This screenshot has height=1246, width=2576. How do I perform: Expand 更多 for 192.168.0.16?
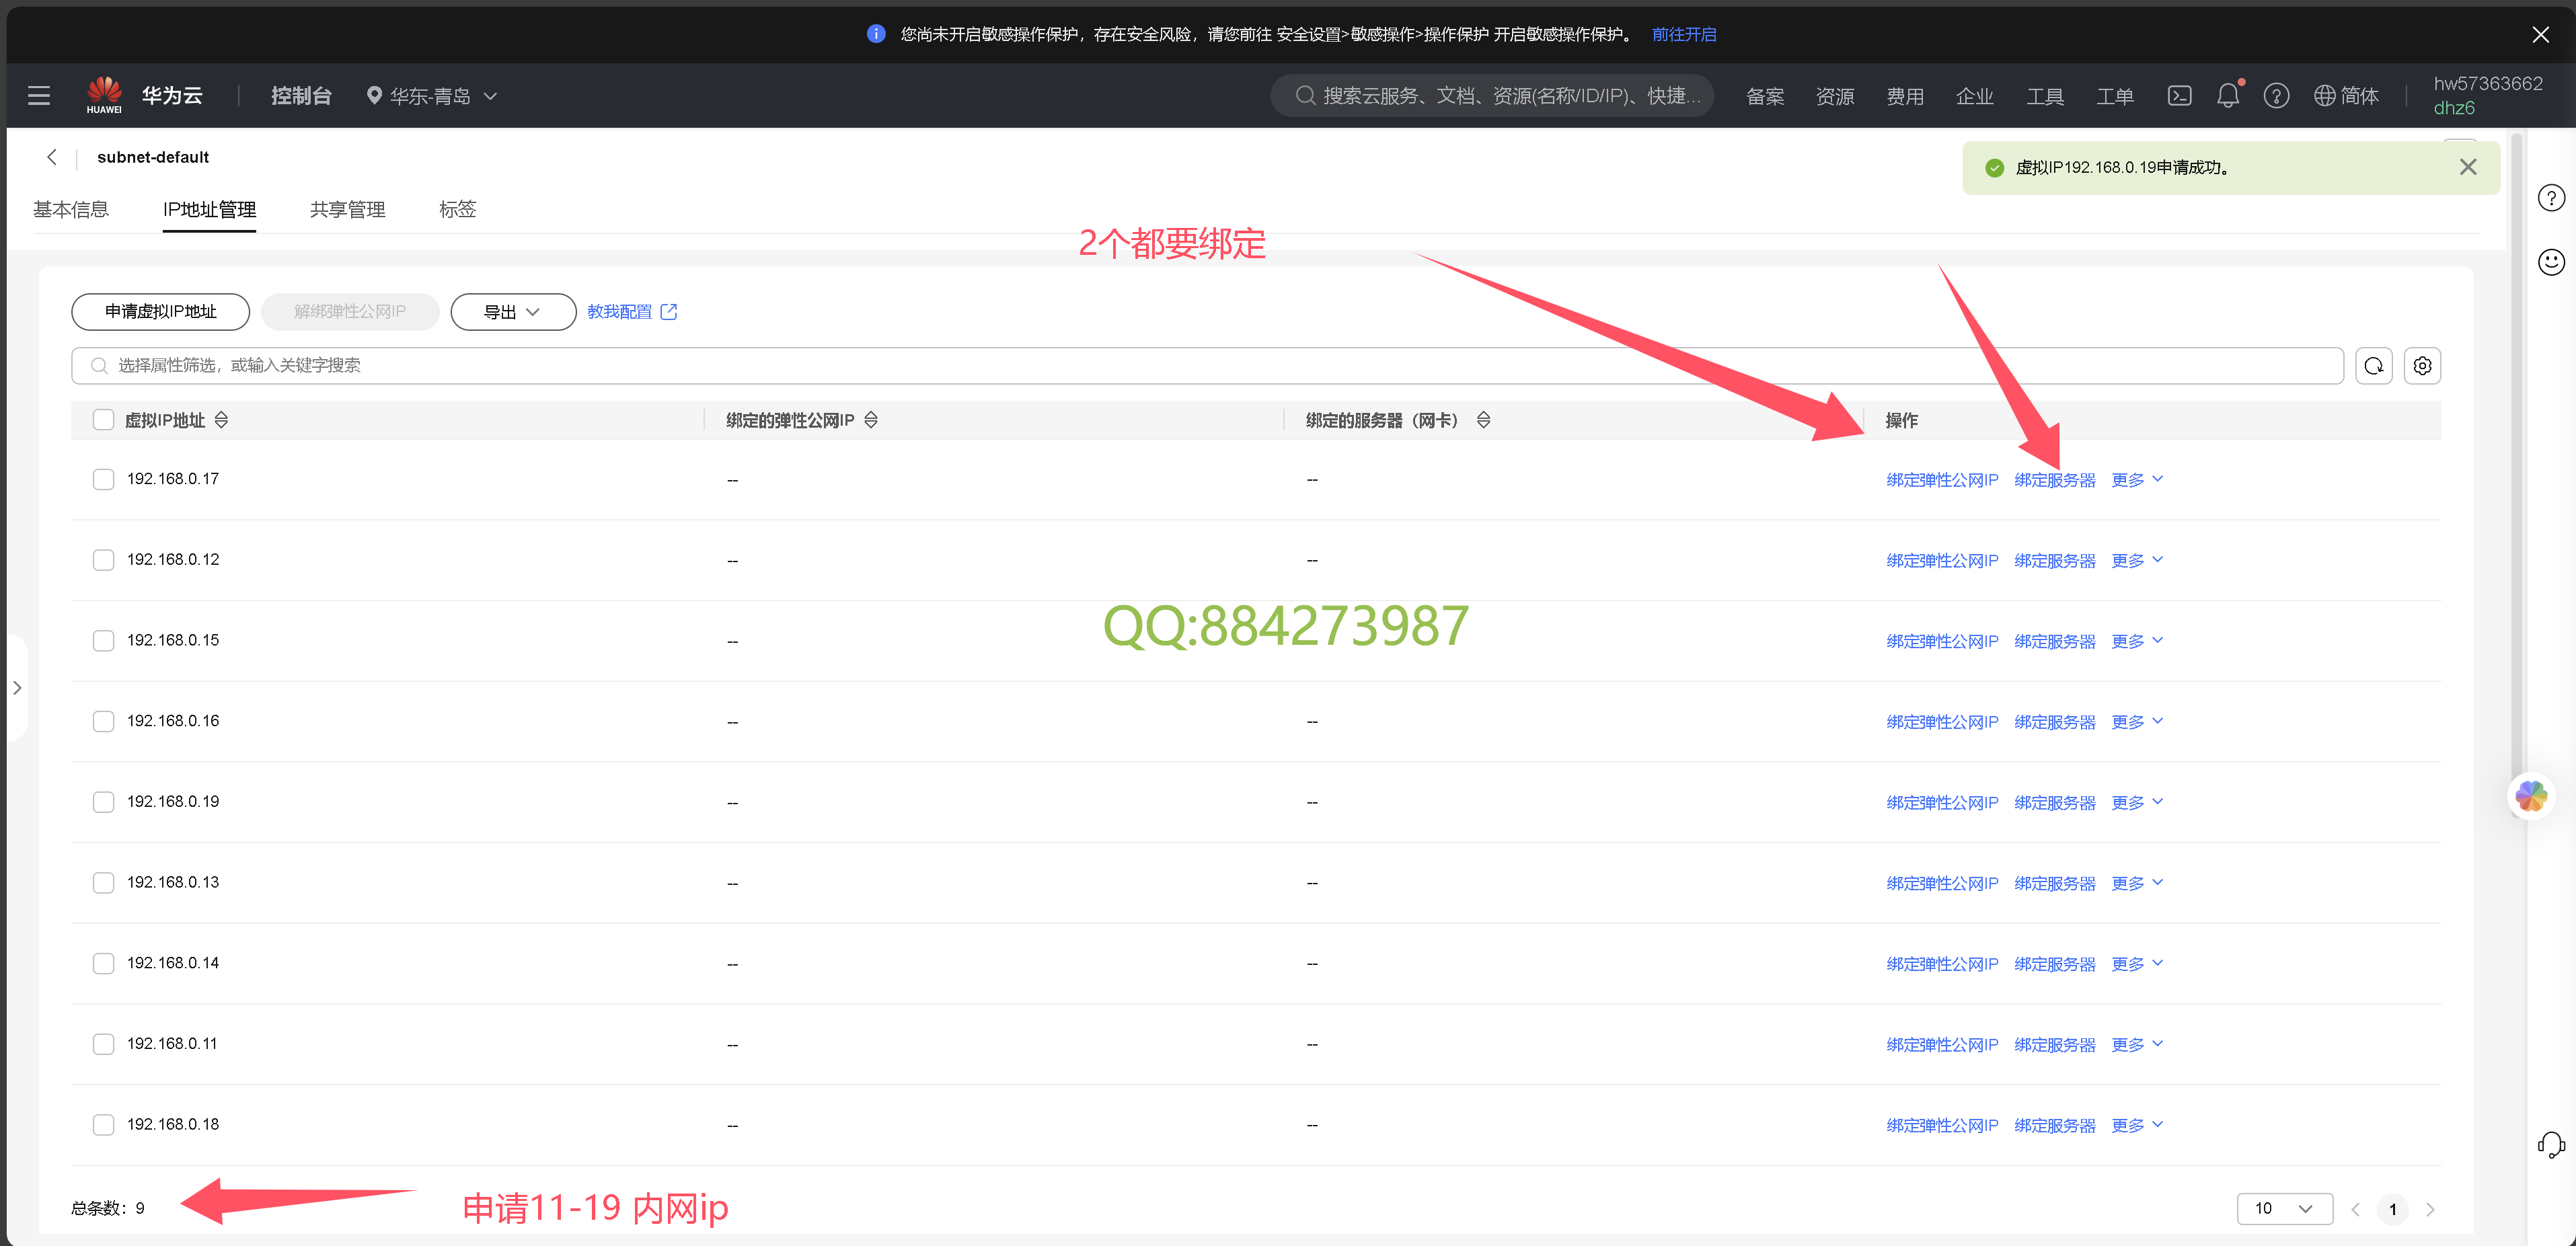(2137, 722)
